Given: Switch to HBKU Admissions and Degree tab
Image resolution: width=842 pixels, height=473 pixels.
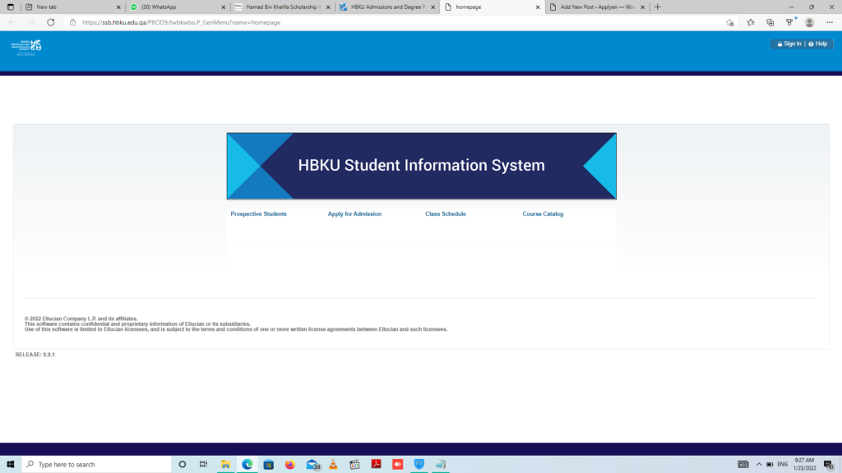Looking at the screenshot, I should click(386, 7).
